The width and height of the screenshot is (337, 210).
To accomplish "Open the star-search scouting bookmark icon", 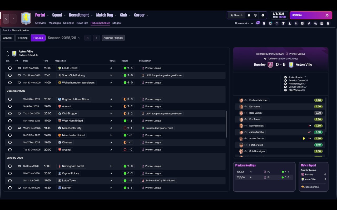I will (x=315, y=23).
